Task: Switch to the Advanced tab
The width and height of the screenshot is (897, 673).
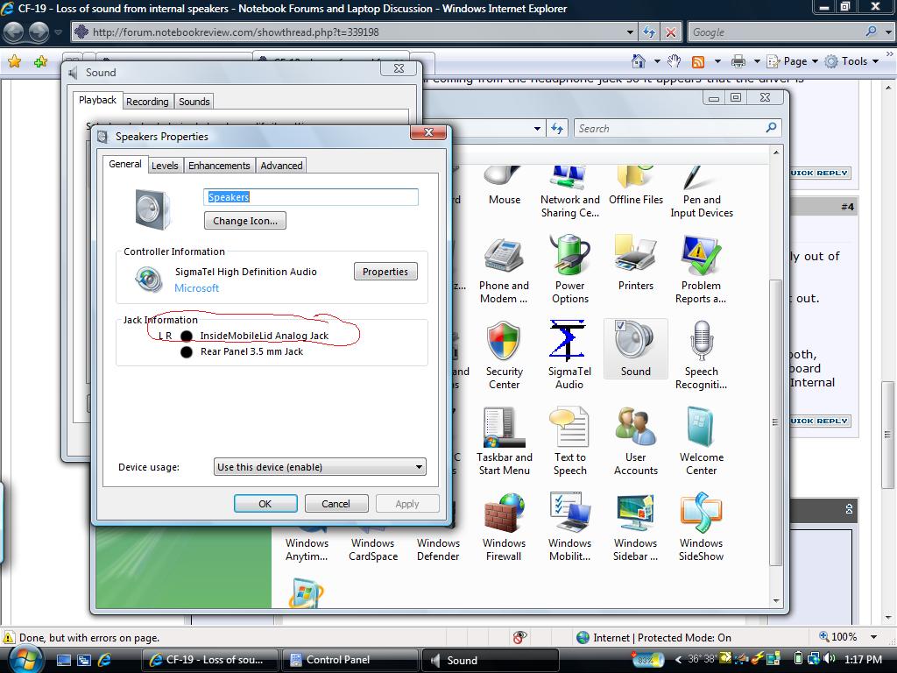Action: click(281, 166)
